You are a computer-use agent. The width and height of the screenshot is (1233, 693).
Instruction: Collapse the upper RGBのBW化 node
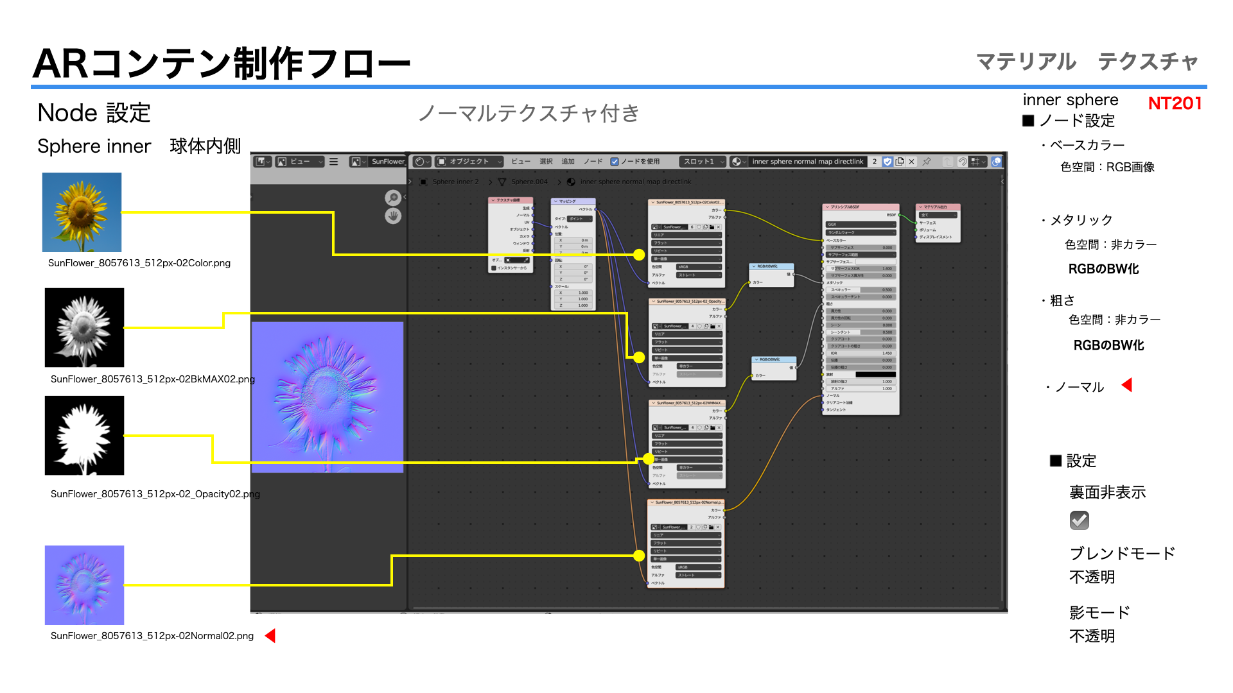(x=754, y=266)
